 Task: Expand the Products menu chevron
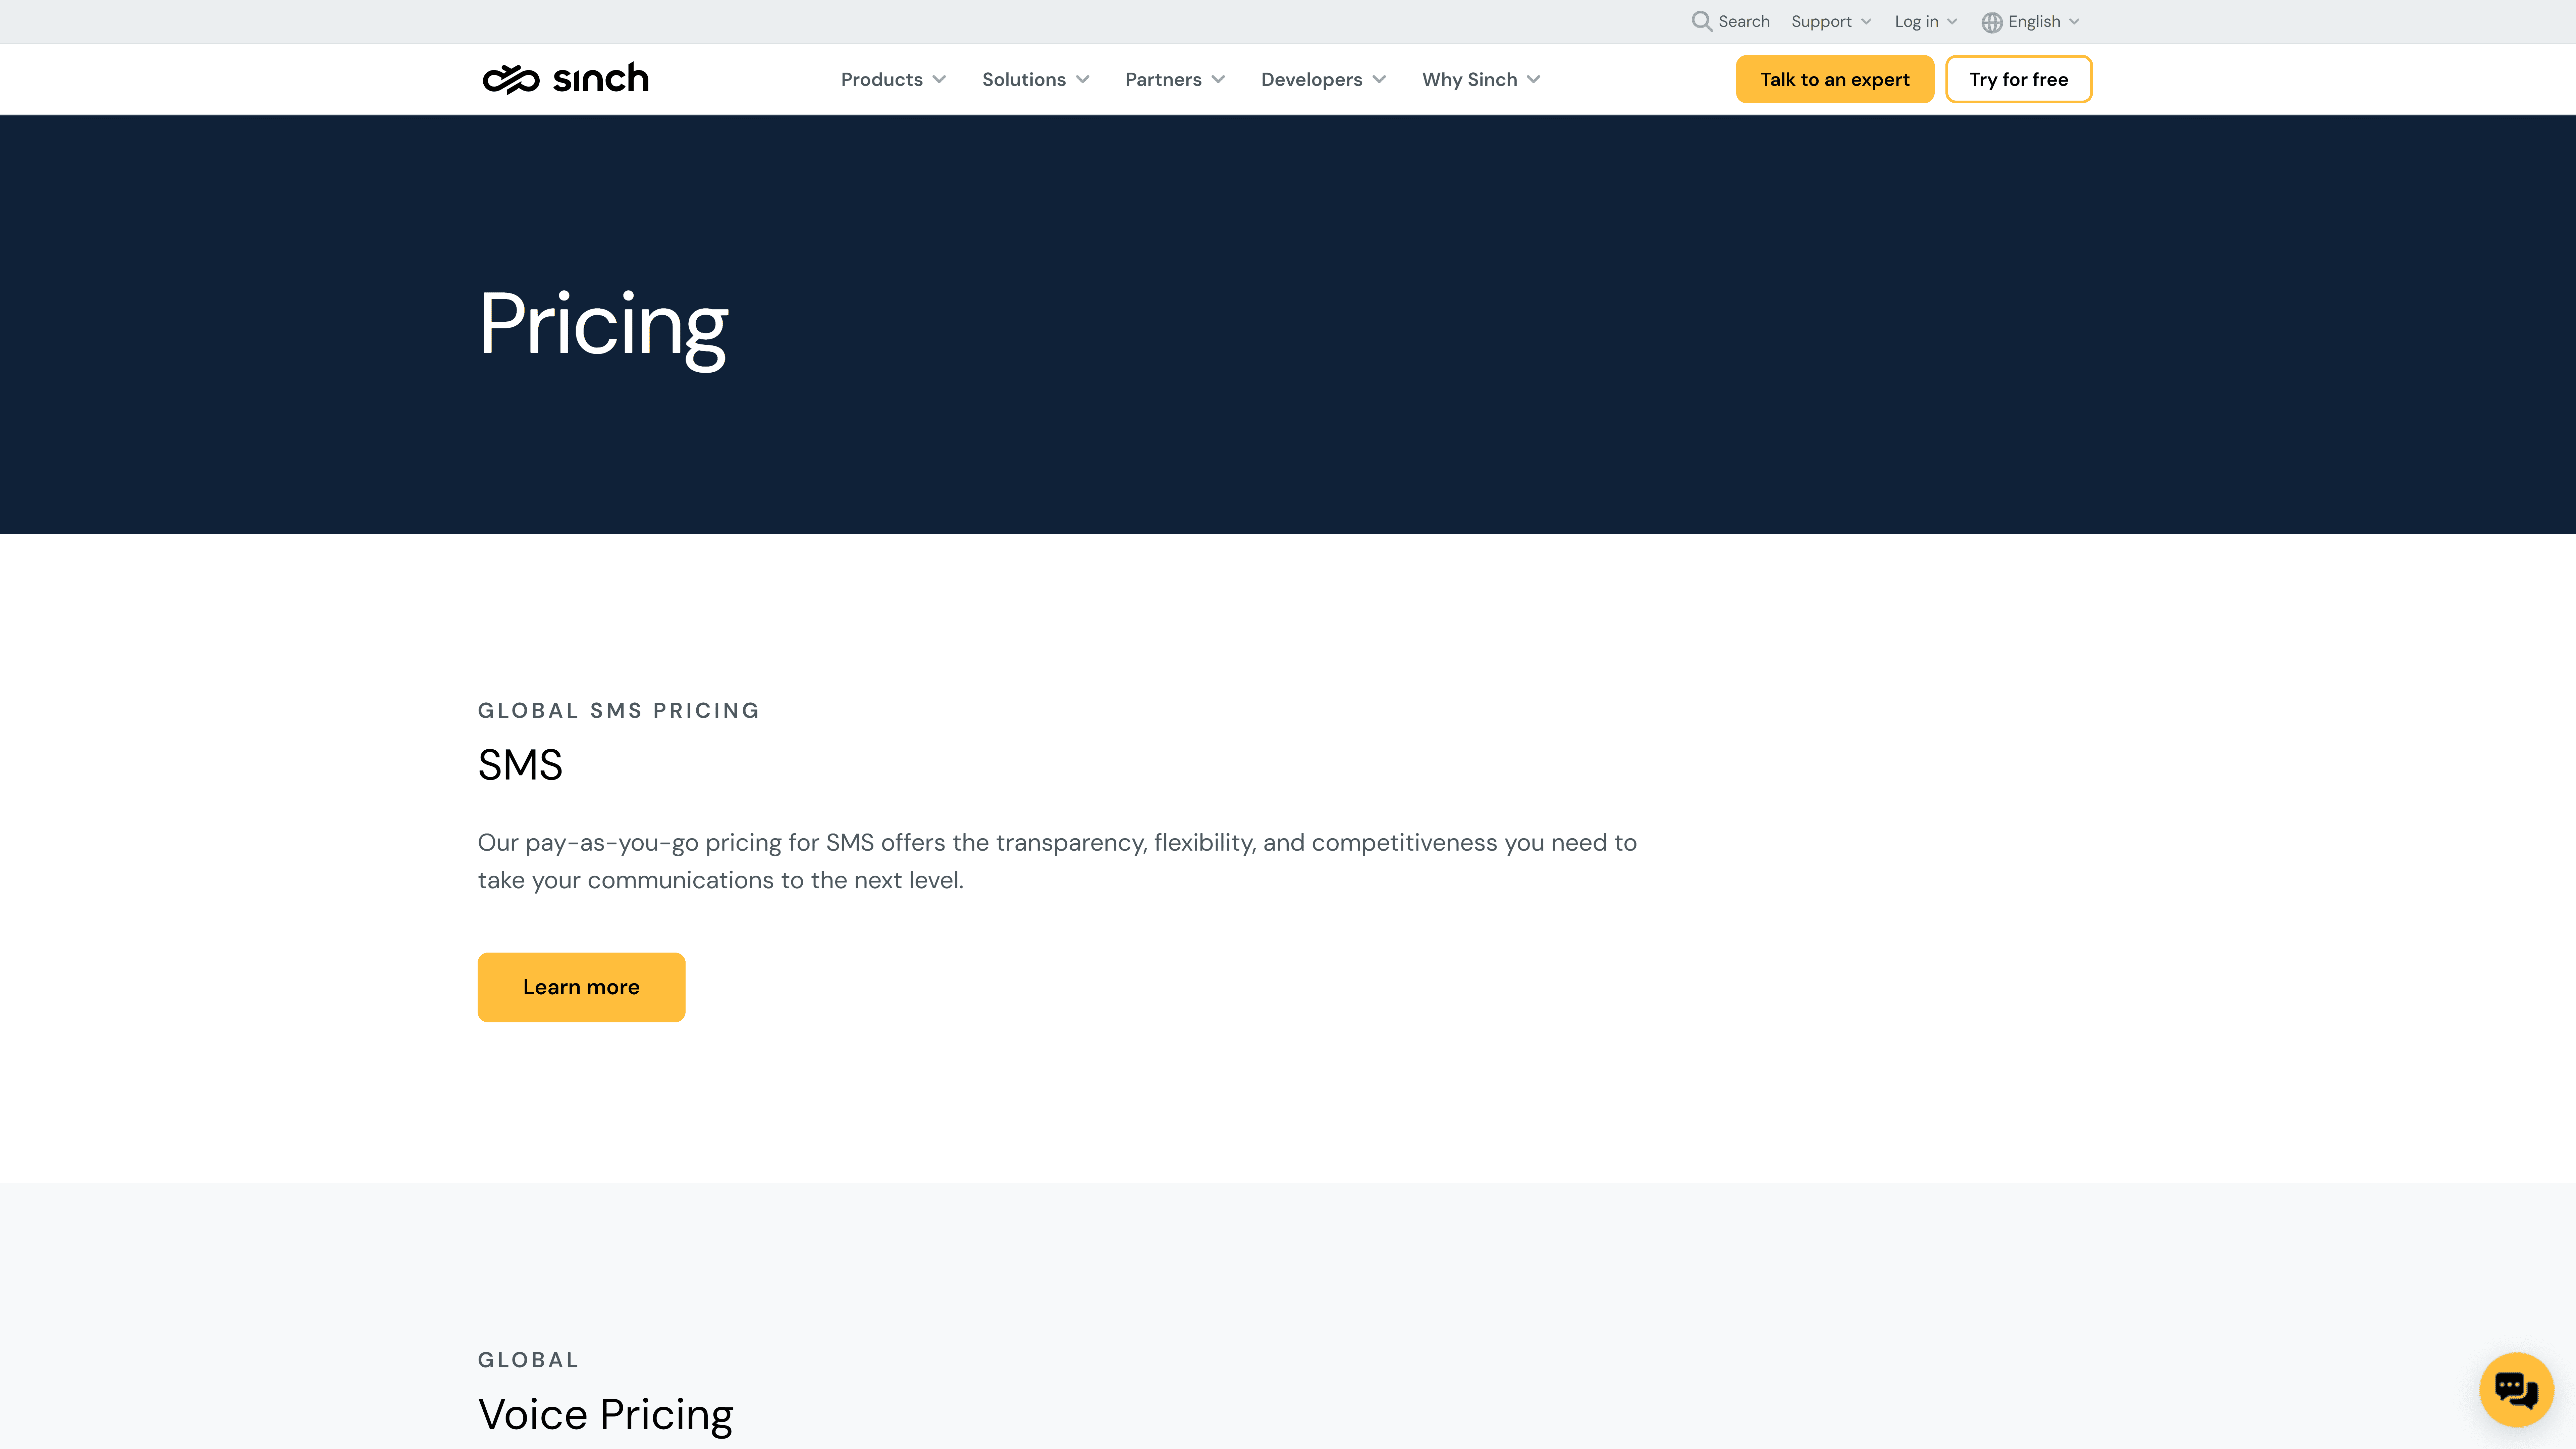tap(939, 79)
